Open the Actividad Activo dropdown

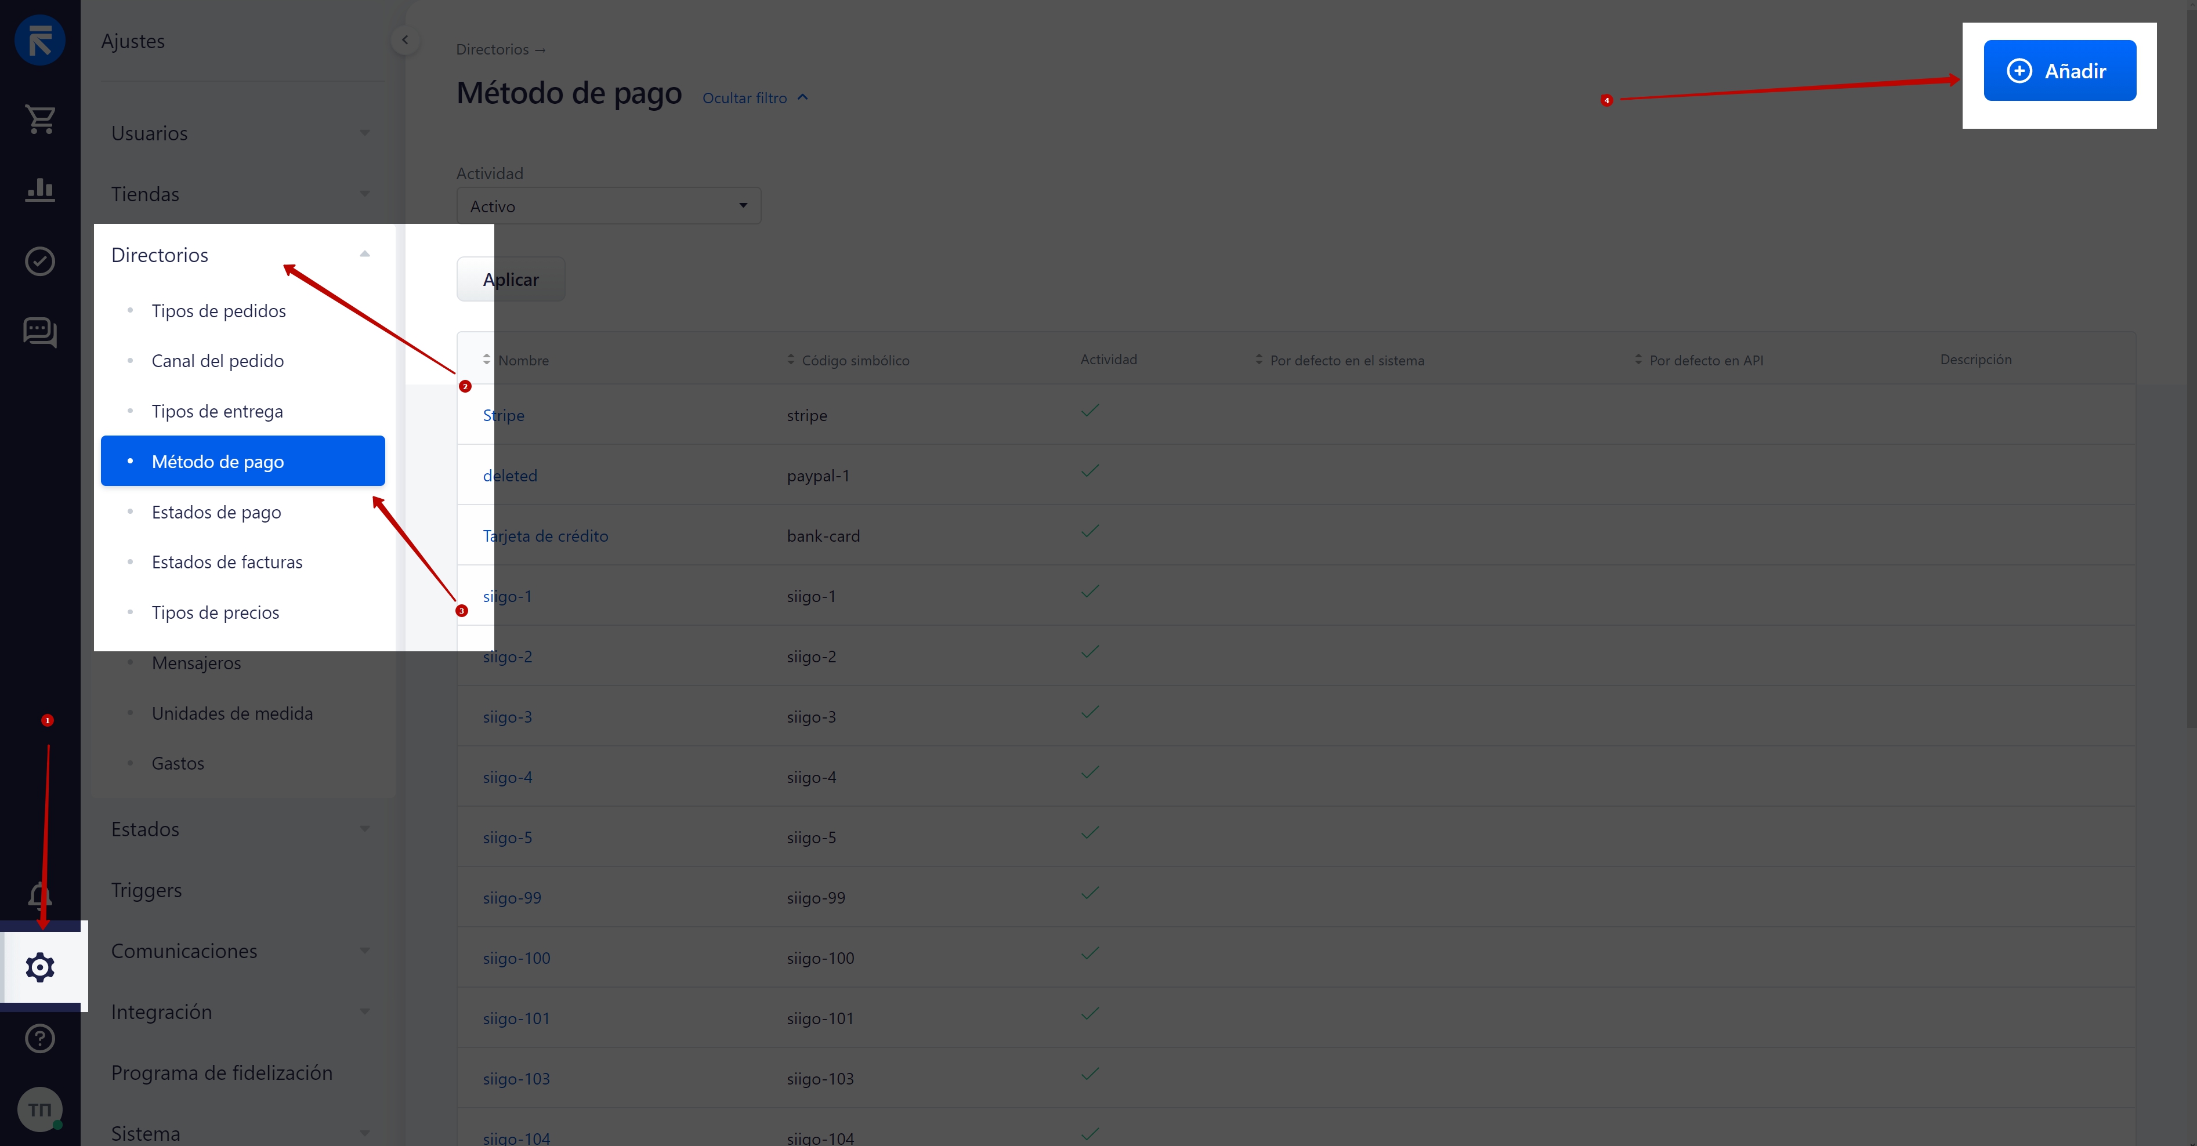pyautogui.click(x=609, y=206)
